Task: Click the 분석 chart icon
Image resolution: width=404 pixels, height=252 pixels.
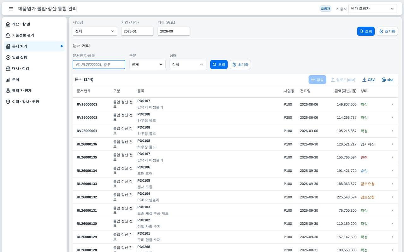Action: pyautogui.click(x=8, y=80)
